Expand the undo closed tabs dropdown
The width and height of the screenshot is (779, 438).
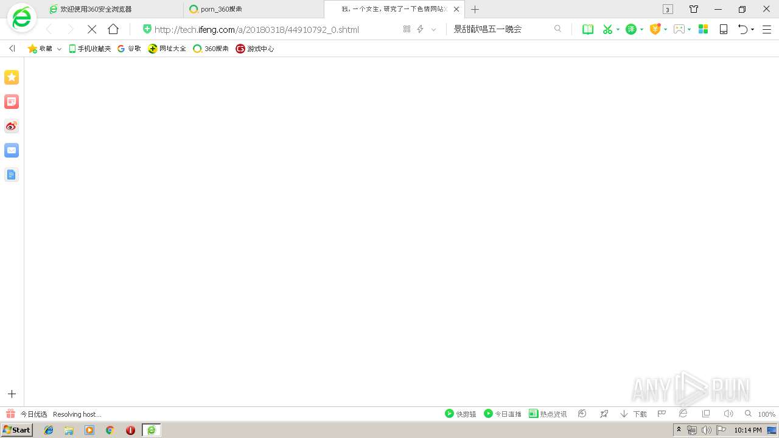click(753, 29)
